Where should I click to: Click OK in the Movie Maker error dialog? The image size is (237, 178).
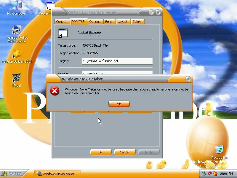tap(119, 104)
